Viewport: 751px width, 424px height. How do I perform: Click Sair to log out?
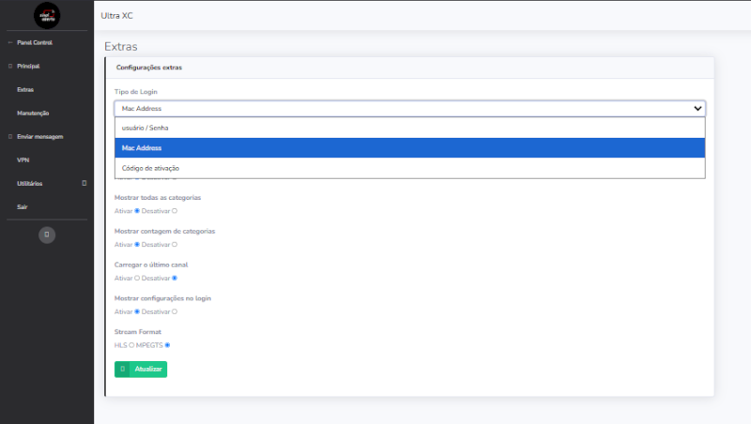click(x=23, y=206)
